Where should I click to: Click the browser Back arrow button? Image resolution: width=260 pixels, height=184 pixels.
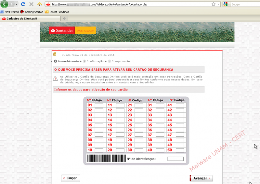[4, 4]
